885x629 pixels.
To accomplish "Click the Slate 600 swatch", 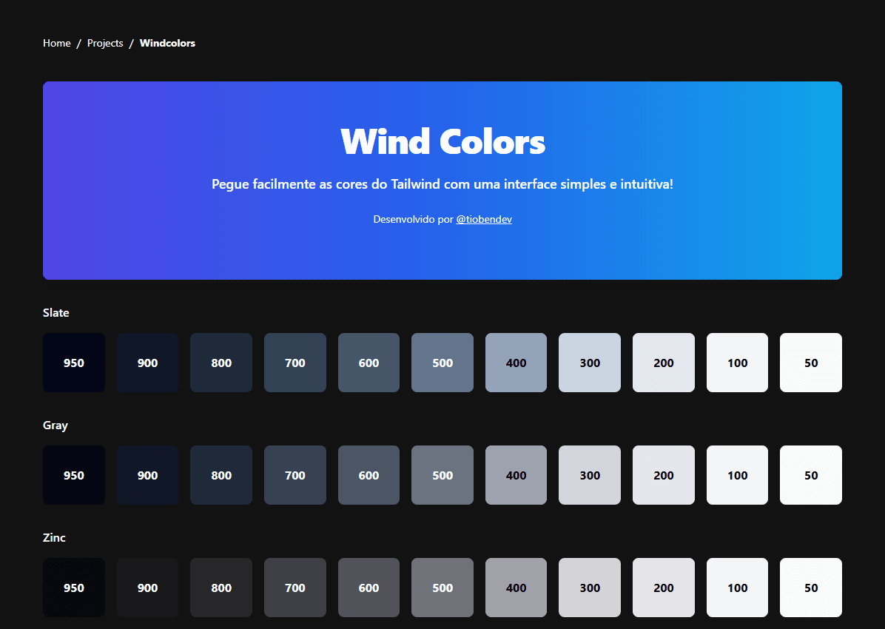I will [369, 363].
